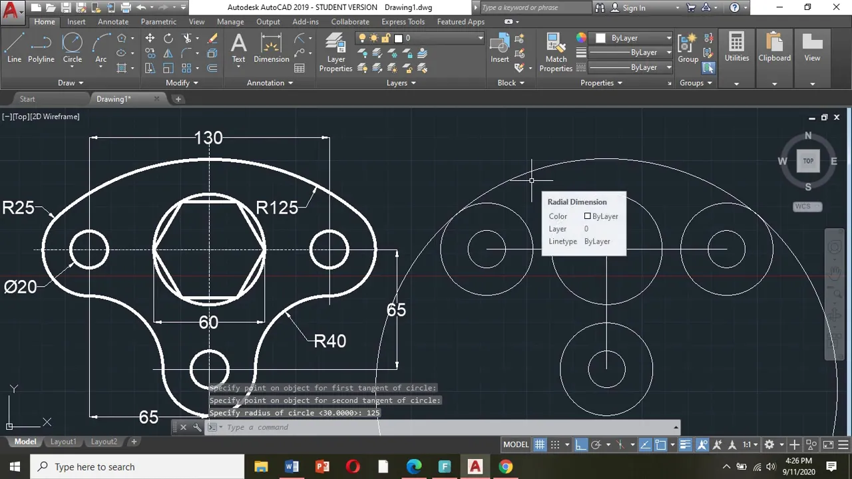Screen dimensions: 852x479
Task: Expand the Layers panel flyout
Action: (x=401, y=83)
